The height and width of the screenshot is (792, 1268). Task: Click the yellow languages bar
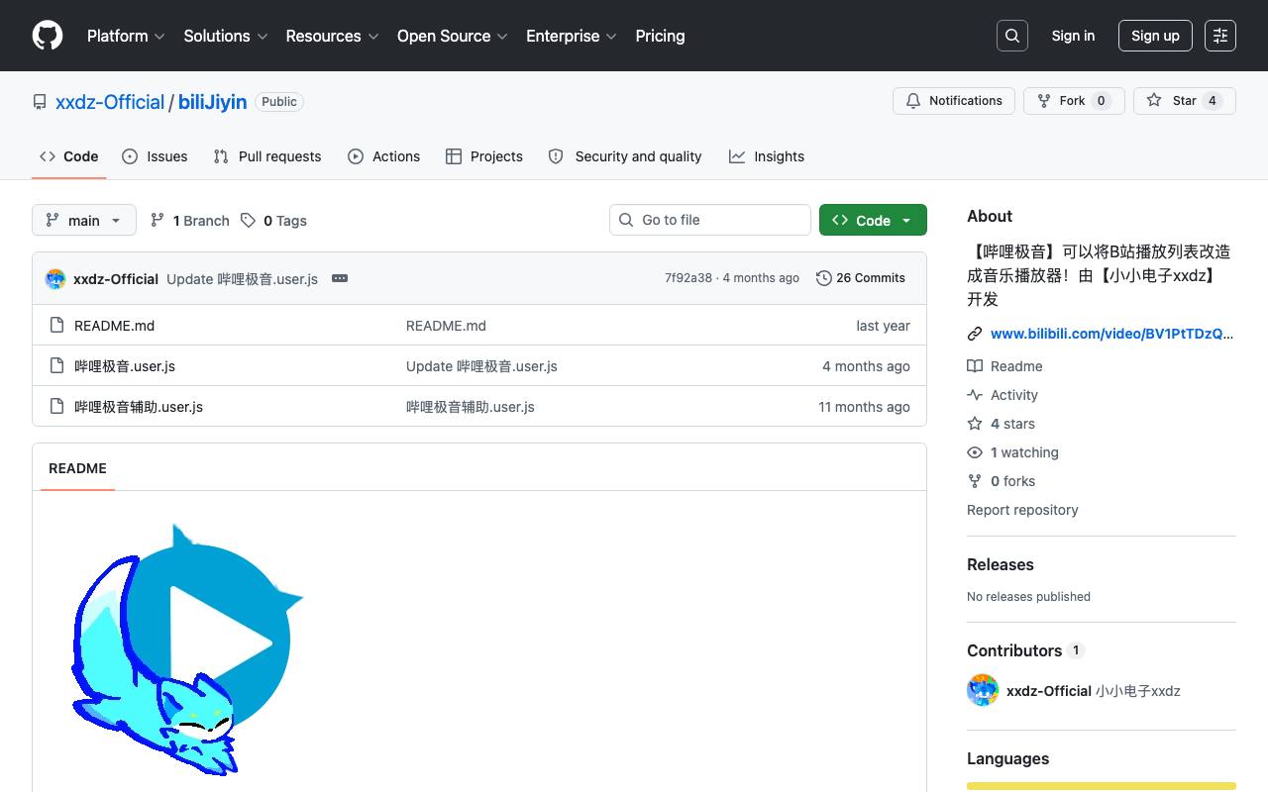pyautogui.click(x=1102, y=786)
